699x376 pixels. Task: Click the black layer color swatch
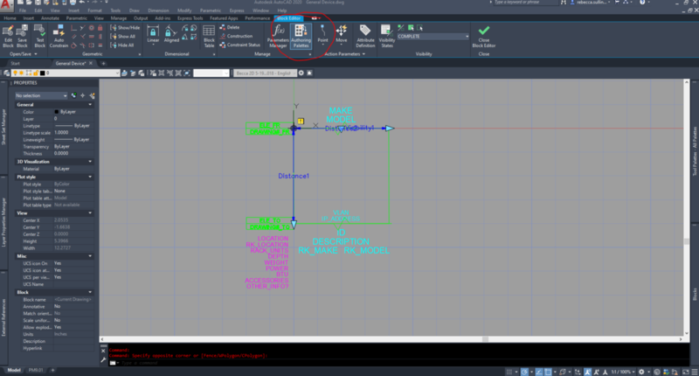click(42, 73)
